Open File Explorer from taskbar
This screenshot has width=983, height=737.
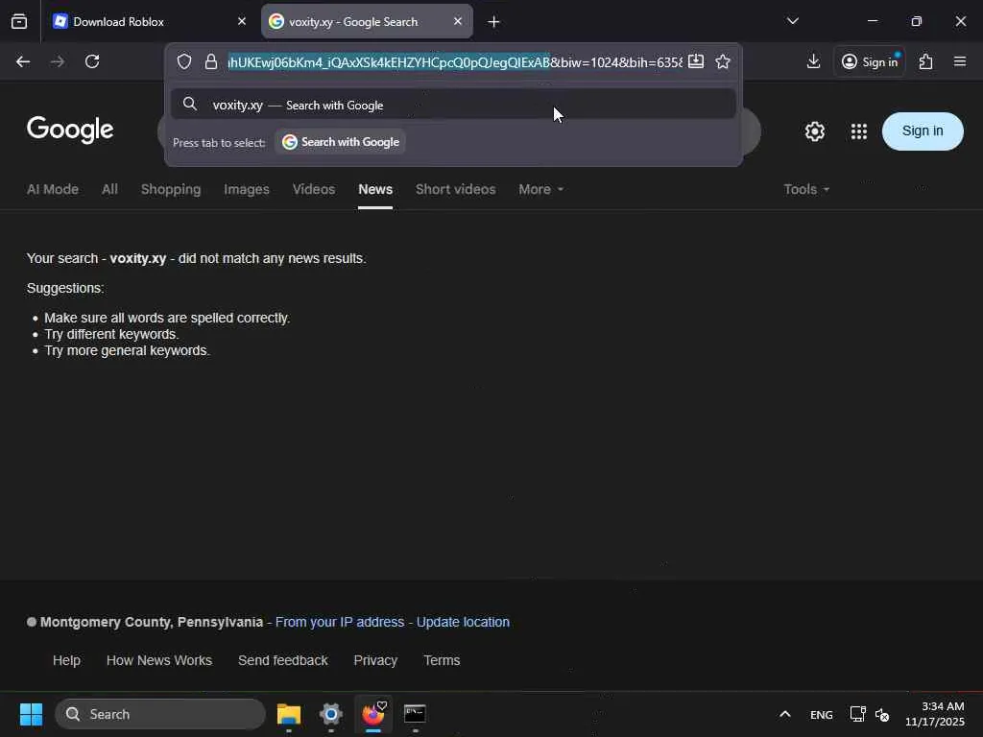point(289,714)
